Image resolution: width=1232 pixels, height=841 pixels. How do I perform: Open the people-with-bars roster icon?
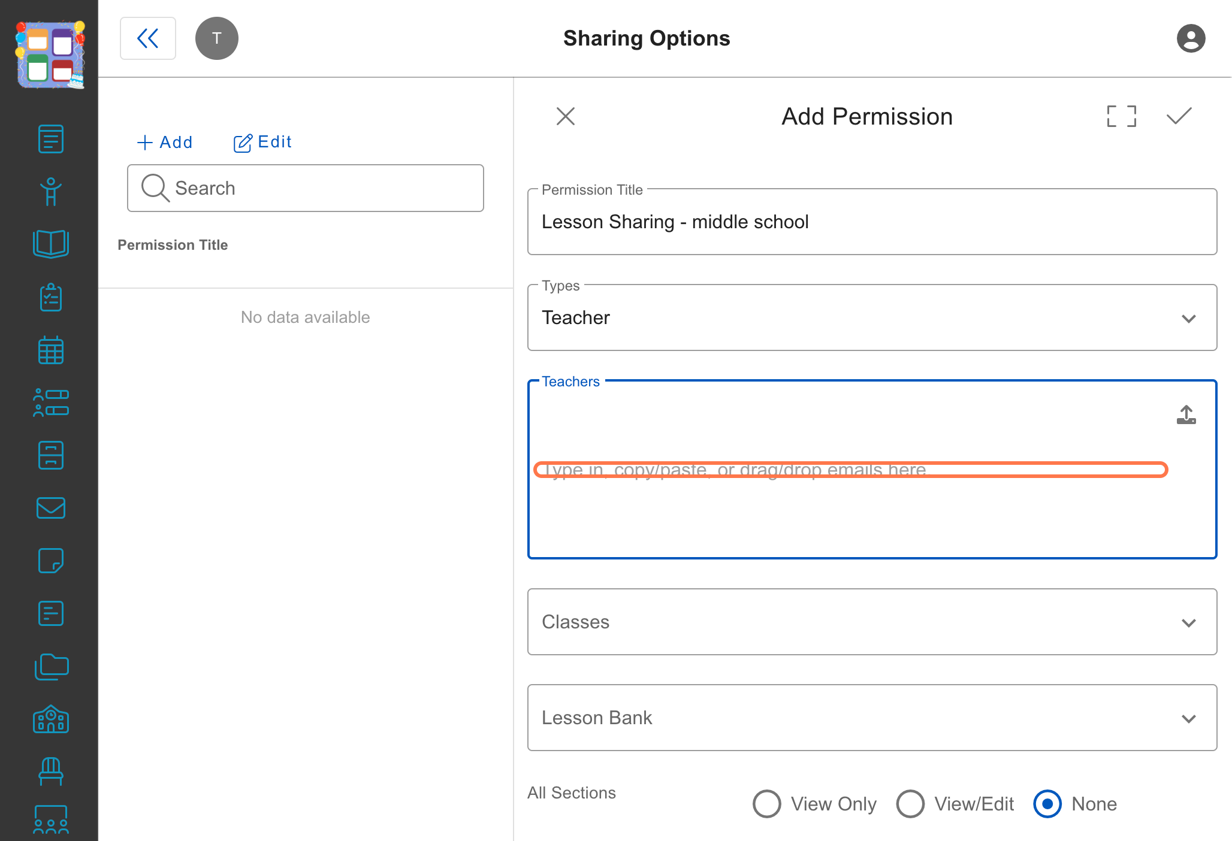[51, 403]
